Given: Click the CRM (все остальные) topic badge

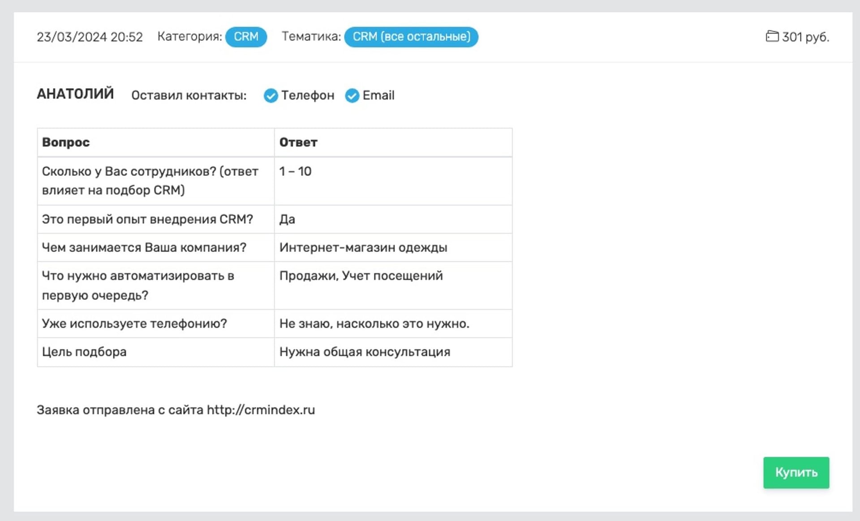Looking at the screenshot, I should [x=411, y=36].
